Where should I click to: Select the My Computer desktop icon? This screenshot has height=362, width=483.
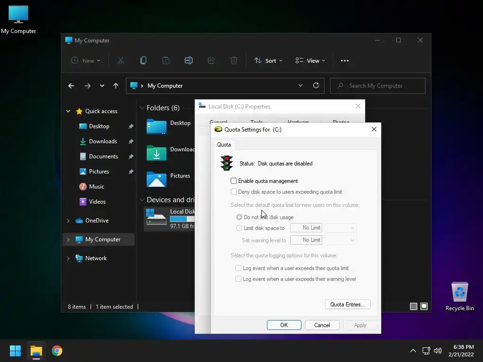pyautogui.click(x=18, y=20)
